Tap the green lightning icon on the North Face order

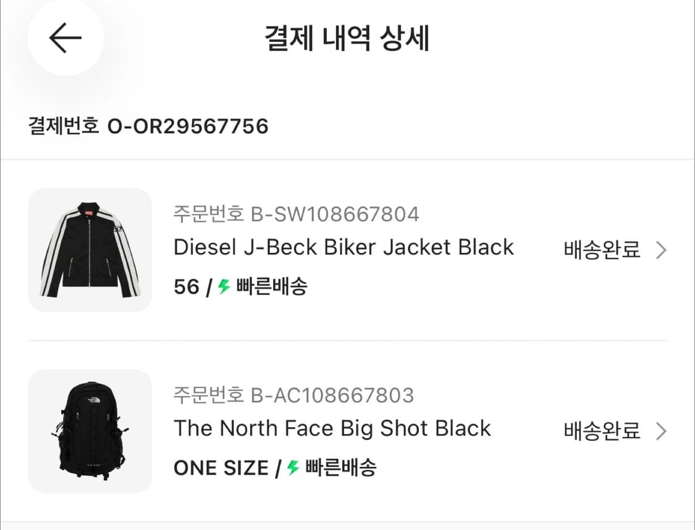293,468
